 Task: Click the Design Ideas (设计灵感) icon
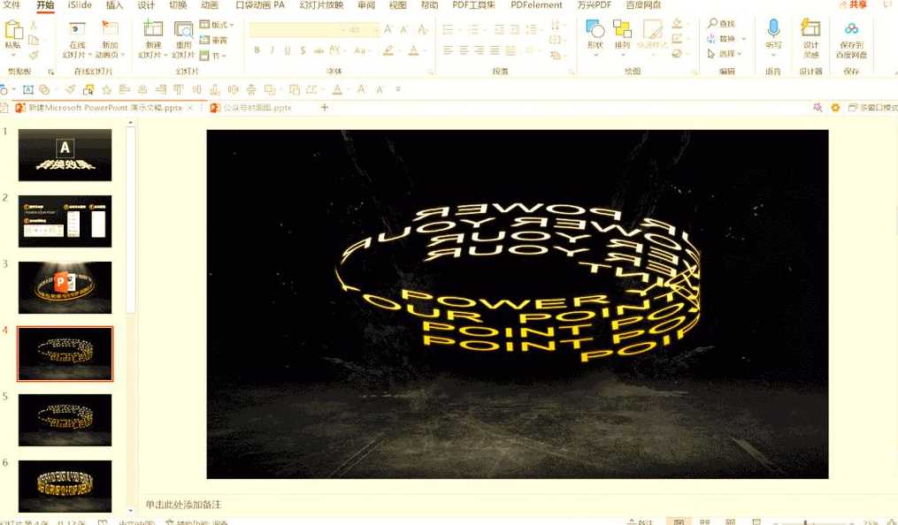[x=810, y=28]
